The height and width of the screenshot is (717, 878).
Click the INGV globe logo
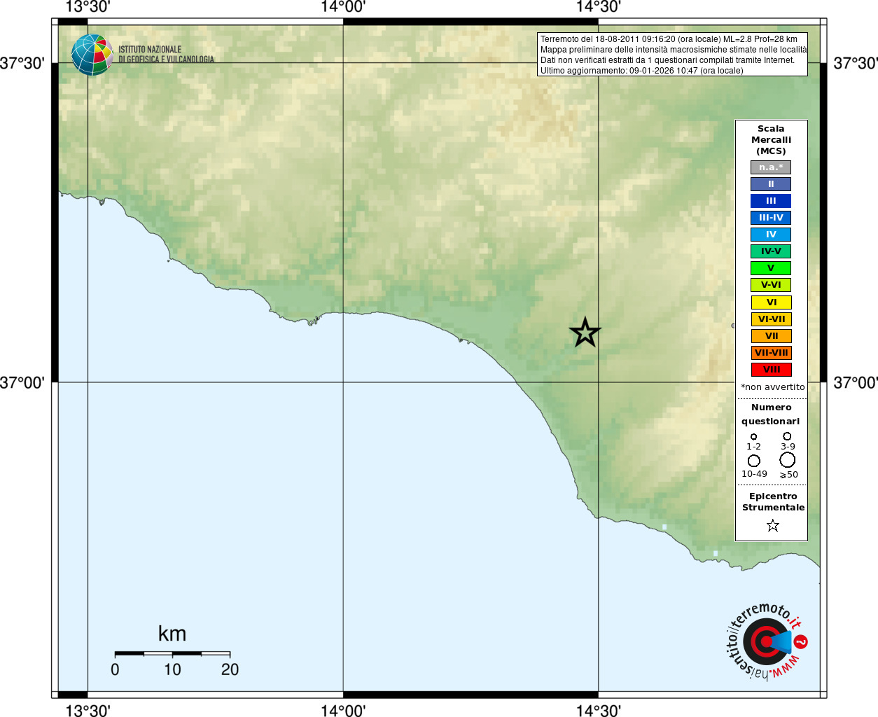pos(92,55)
